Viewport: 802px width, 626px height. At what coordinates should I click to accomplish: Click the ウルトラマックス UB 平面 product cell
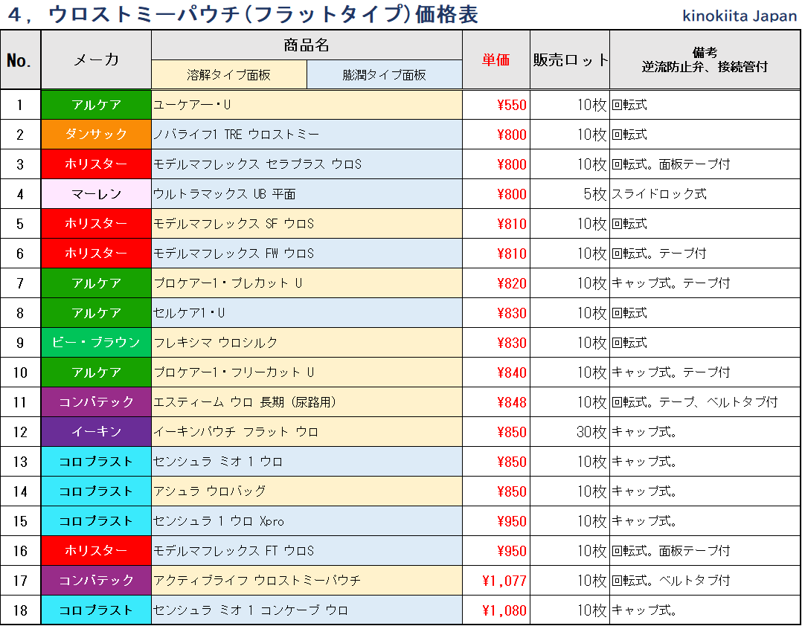(307, 194)
